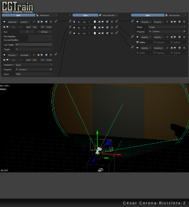Disable the Keyboard sensor active checkbox
189x207 pixels.
(x=46, y=22)
